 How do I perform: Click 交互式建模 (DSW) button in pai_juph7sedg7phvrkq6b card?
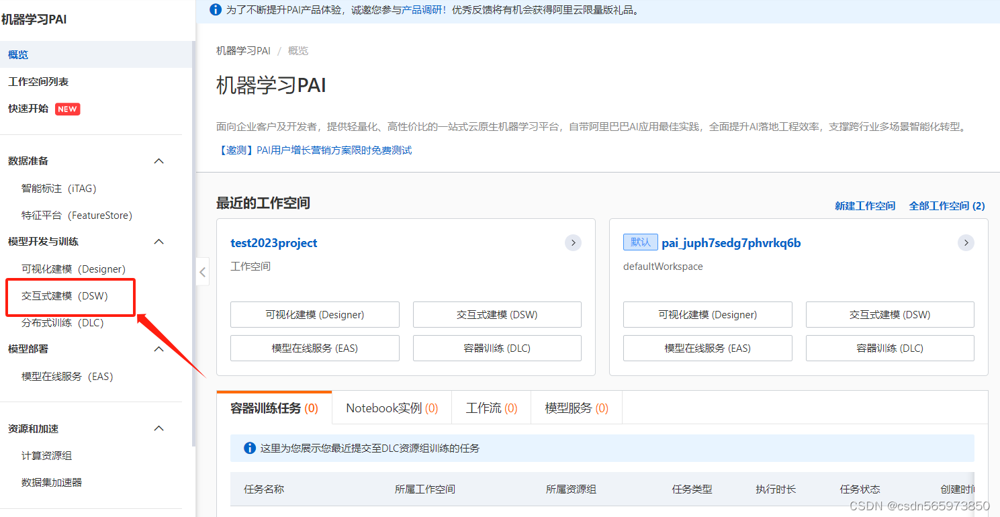(x=890, y=314)
